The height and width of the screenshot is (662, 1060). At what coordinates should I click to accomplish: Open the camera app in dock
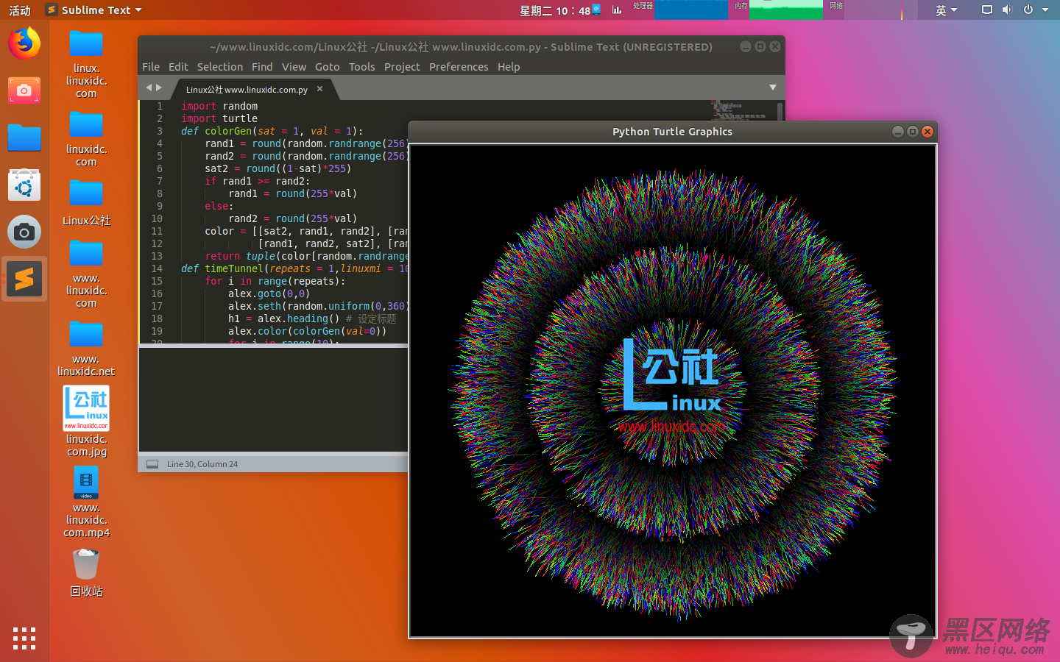[24, 232]
